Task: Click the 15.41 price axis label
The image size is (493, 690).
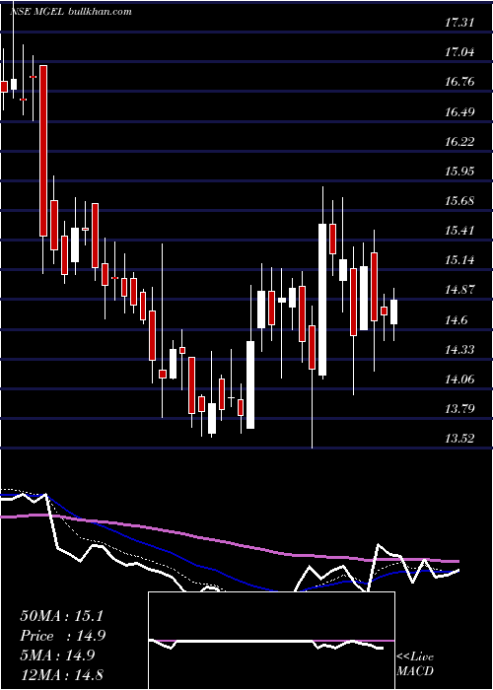Action: pyautogui.click(x=459, y=230)
